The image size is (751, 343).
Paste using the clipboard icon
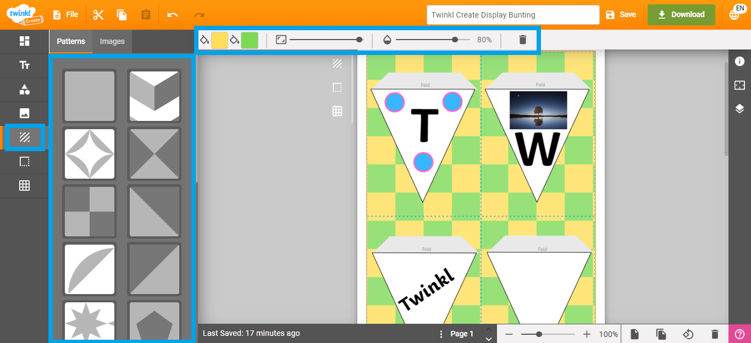(x=146, y=15)
